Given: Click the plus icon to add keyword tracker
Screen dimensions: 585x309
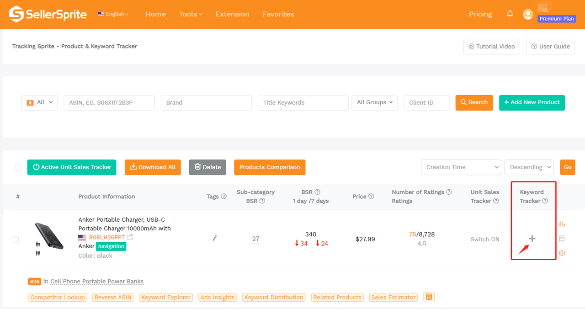Looking at the screenshot, I should [532, 239].
